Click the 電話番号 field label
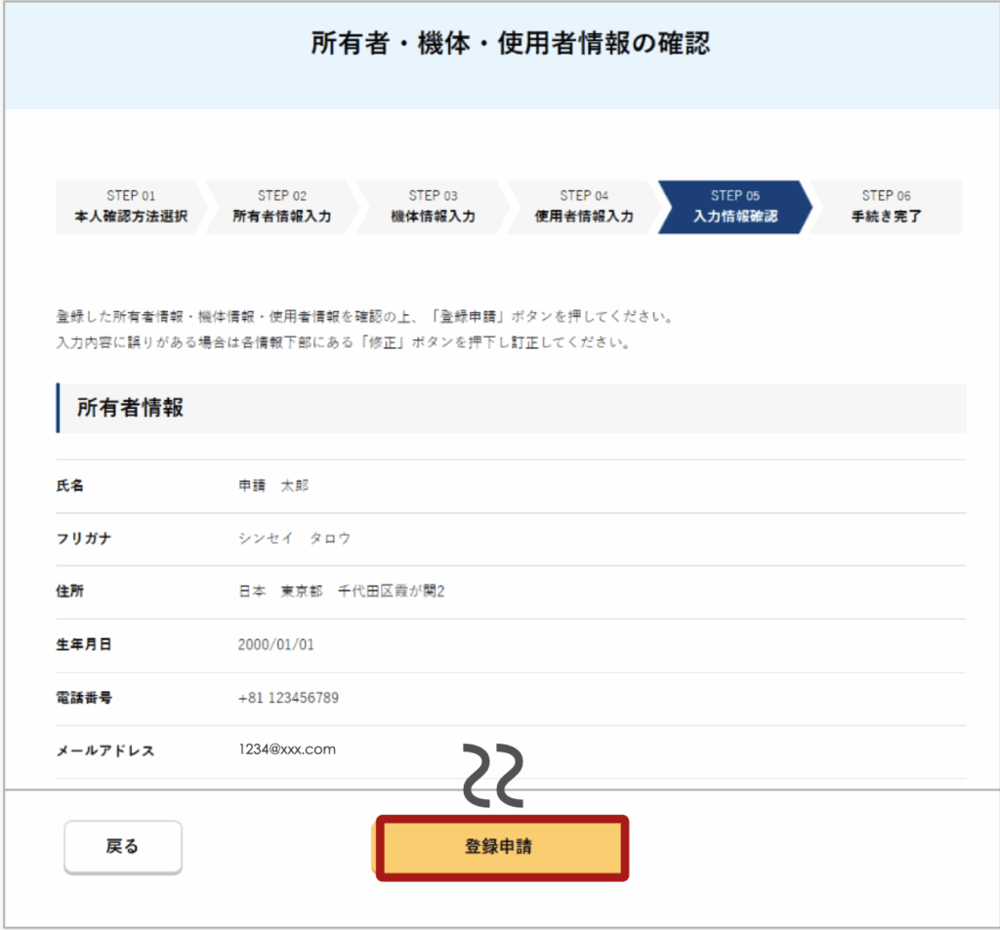 point(84,698)
